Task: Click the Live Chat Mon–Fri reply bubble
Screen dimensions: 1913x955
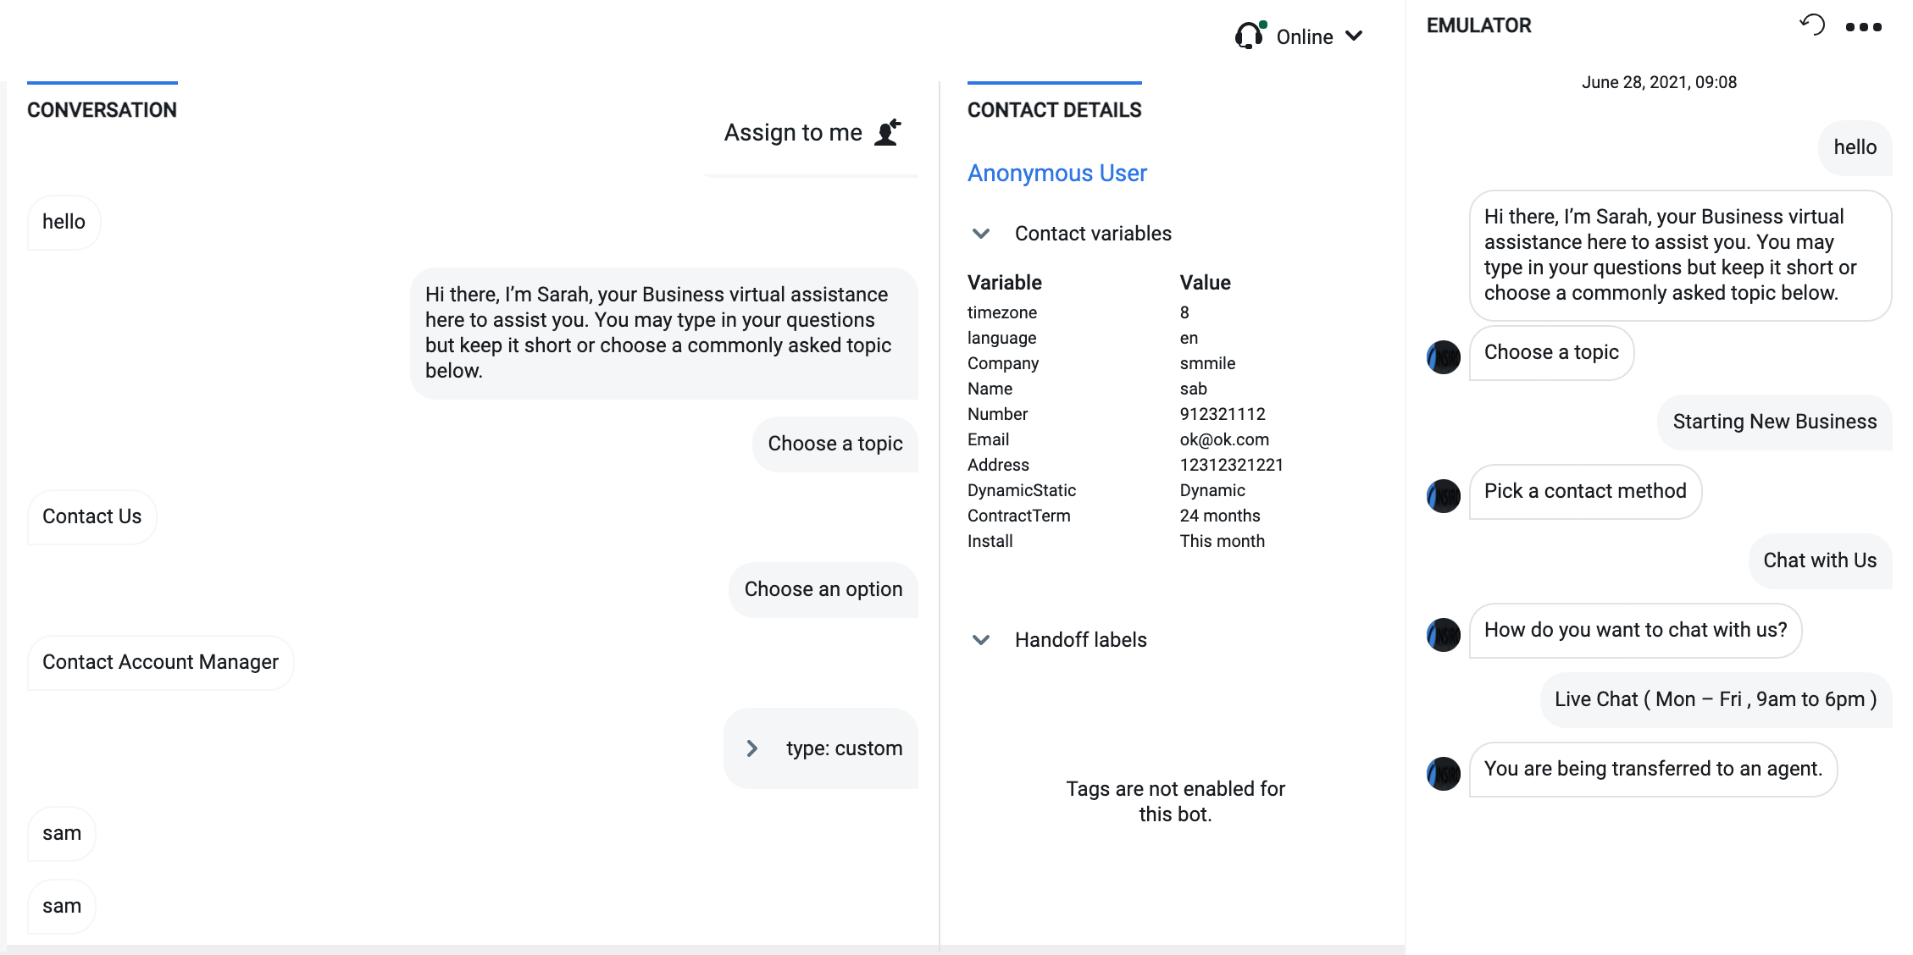Action: pyautogui.click(x=1715, y=699)
